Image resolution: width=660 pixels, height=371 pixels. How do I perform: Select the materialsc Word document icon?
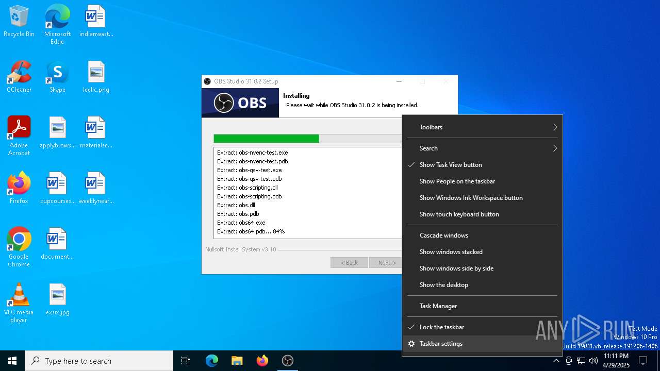click(x=96, y=133)
